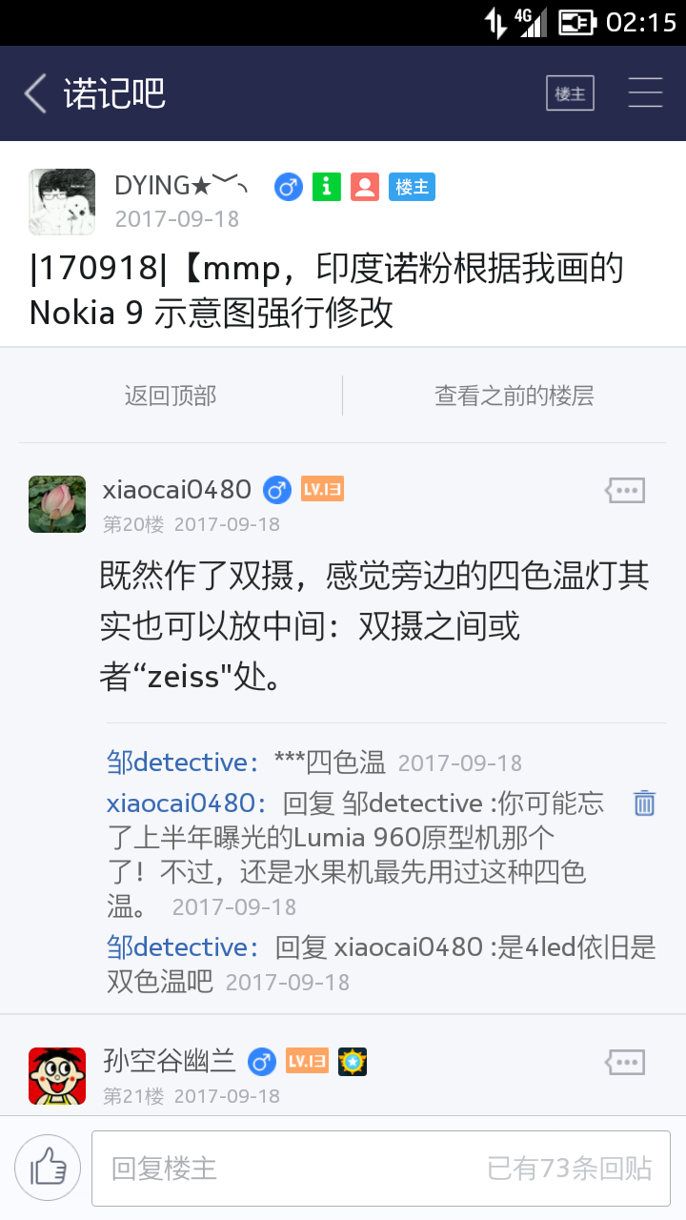Viewport: 686px width, 1220px height.
Task: Open xiaocai0480's lotus avatar
Action: point(57,504)
